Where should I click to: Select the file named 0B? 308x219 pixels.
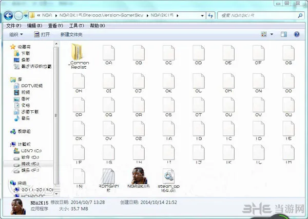(139, 55)
